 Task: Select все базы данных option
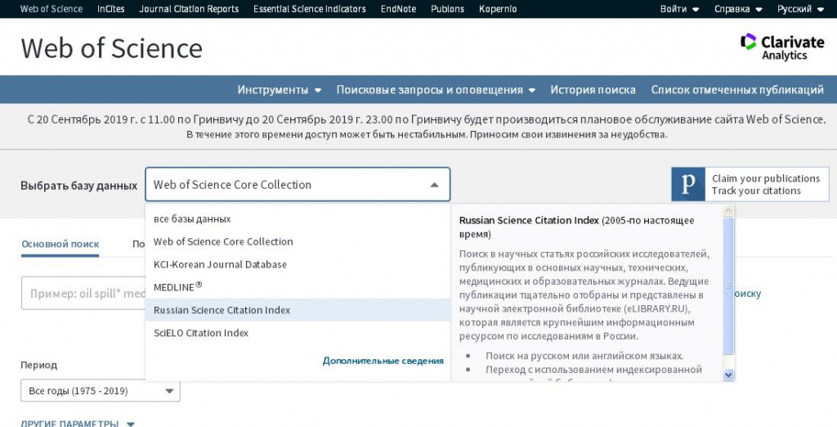(298, 219)
